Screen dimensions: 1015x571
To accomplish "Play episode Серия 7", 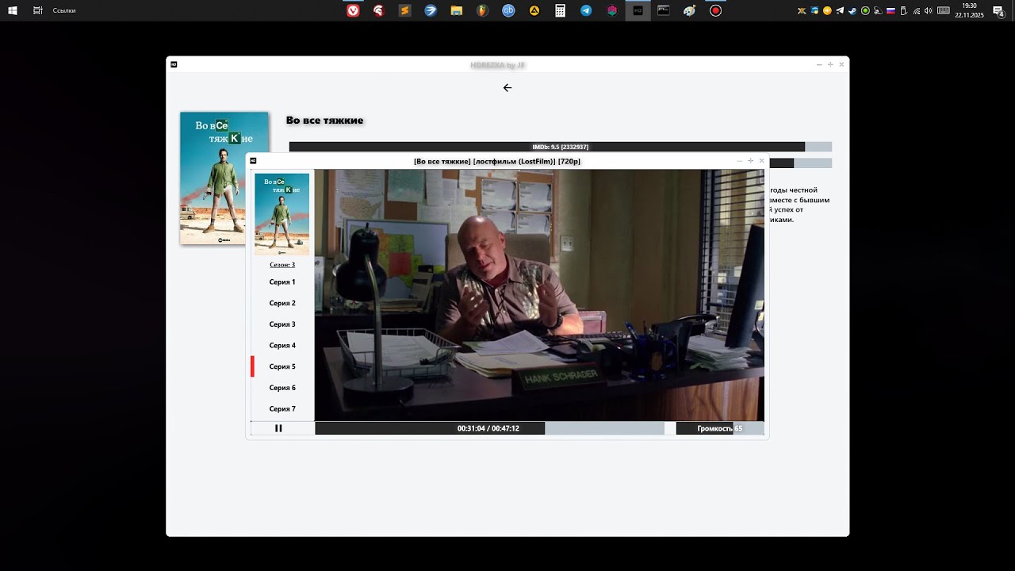I will point(282,409).
